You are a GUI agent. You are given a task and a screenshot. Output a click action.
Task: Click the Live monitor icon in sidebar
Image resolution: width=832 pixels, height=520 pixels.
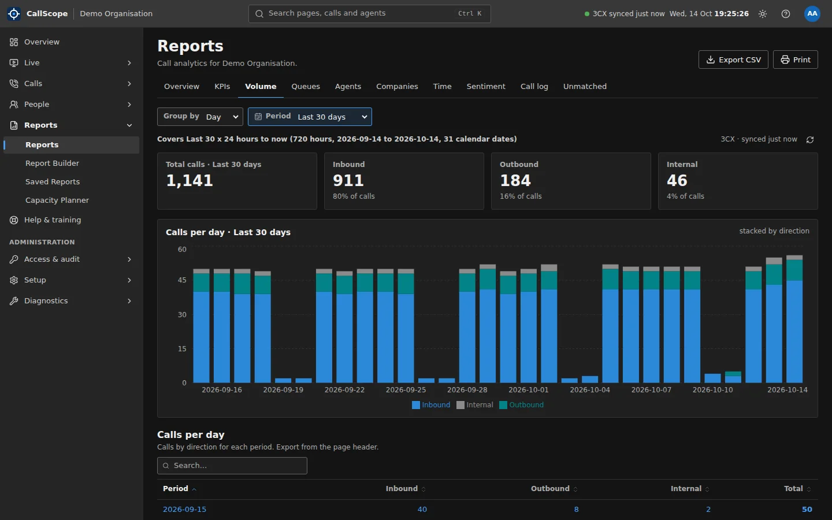click(14, 63)
